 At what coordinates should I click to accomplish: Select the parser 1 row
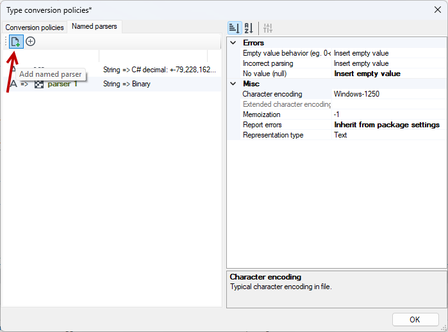pyautogui.click(x=112, y=84)
